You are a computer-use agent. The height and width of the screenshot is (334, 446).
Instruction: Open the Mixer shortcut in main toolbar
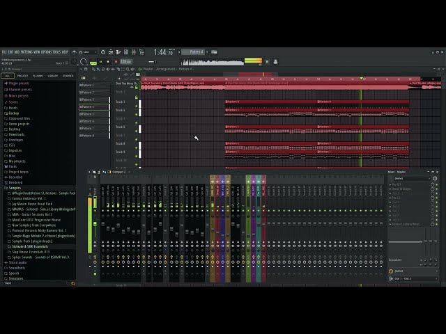[x=134, y=52]
